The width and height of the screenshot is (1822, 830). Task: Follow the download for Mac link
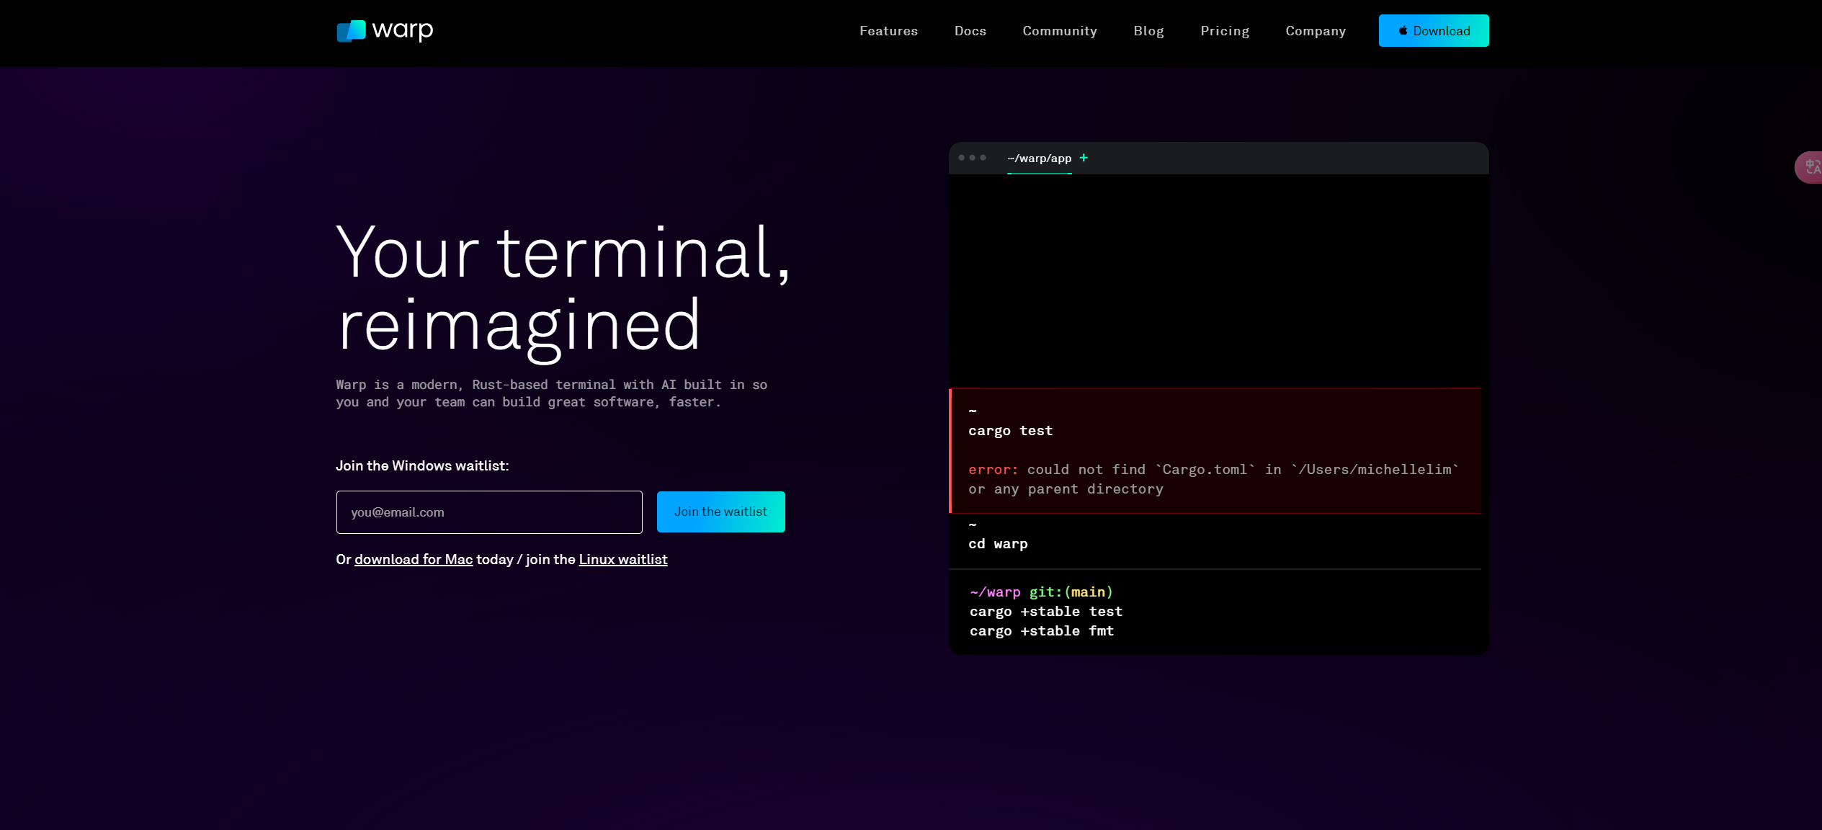[414, 560]
